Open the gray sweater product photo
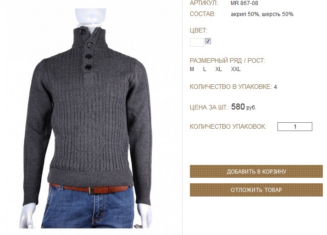This screenshot has width=327, height=235. click(x=87, y=118)
